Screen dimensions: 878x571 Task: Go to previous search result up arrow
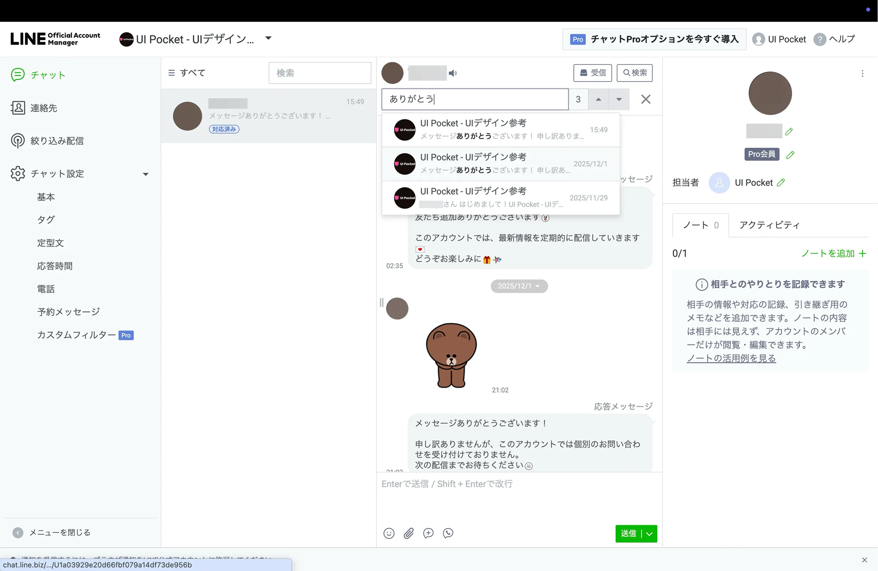pos(598,99)
